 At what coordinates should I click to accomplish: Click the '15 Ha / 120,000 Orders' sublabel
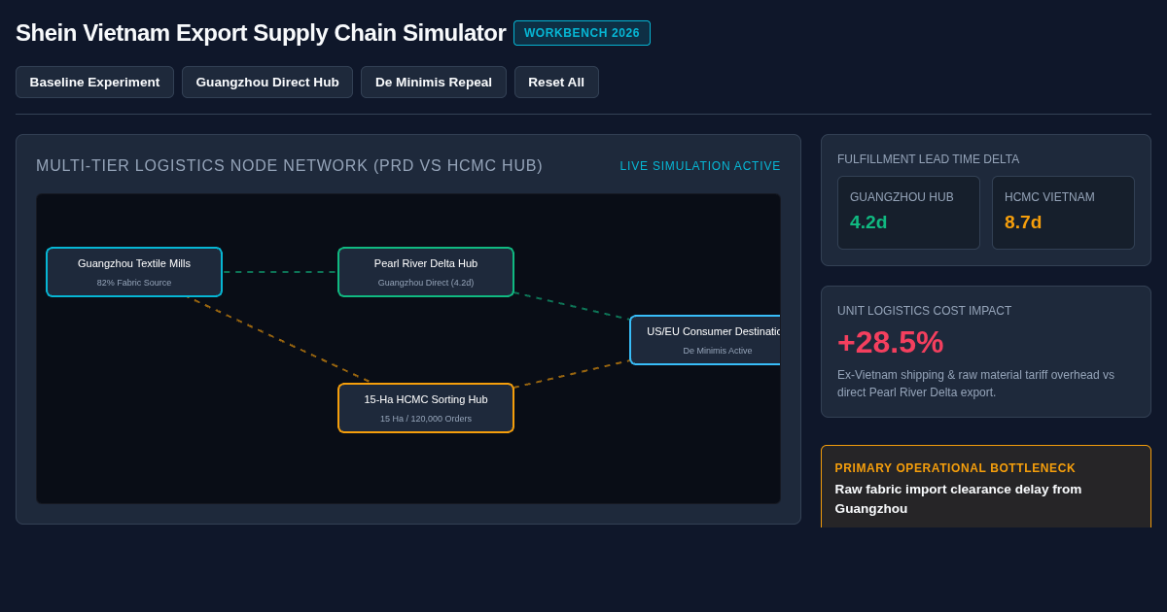426,419
